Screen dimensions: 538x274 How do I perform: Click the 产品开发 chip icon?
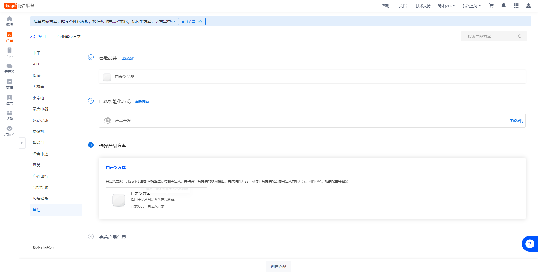tap(107, 121)
